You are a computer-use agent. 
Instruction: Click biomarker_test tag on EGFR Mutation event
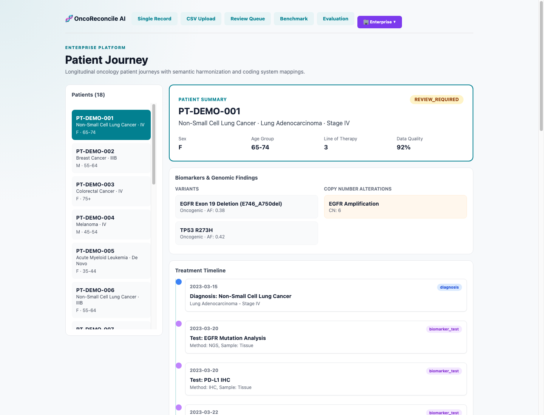444,329
